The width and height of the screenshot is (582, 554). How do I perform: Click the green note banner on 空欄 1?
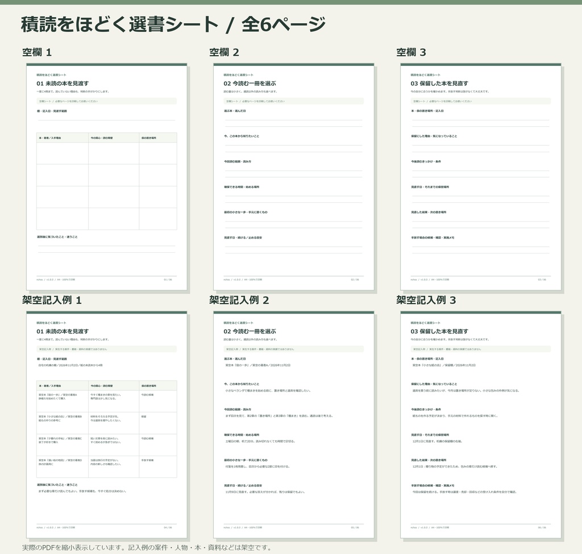coord(106,101)
